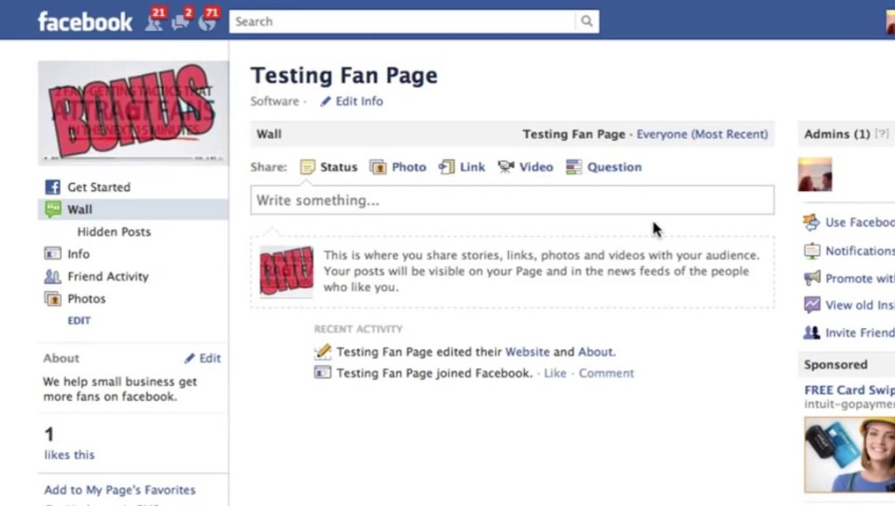This screenshot has width=895, height=506.
Task: Open the Info sidebar section
Action: [67, 254]
